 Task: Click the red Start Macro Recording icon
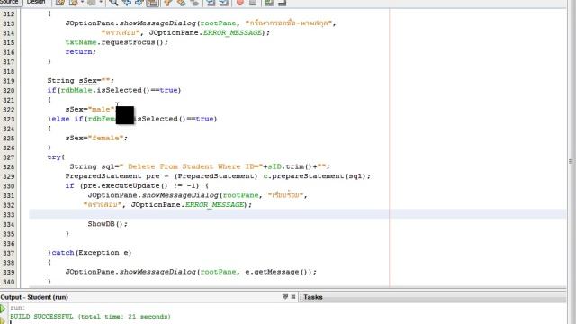point(239,3)
